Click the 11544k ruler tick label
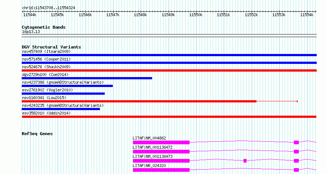Viewport: 327px width, 174px height. point(30,15)
